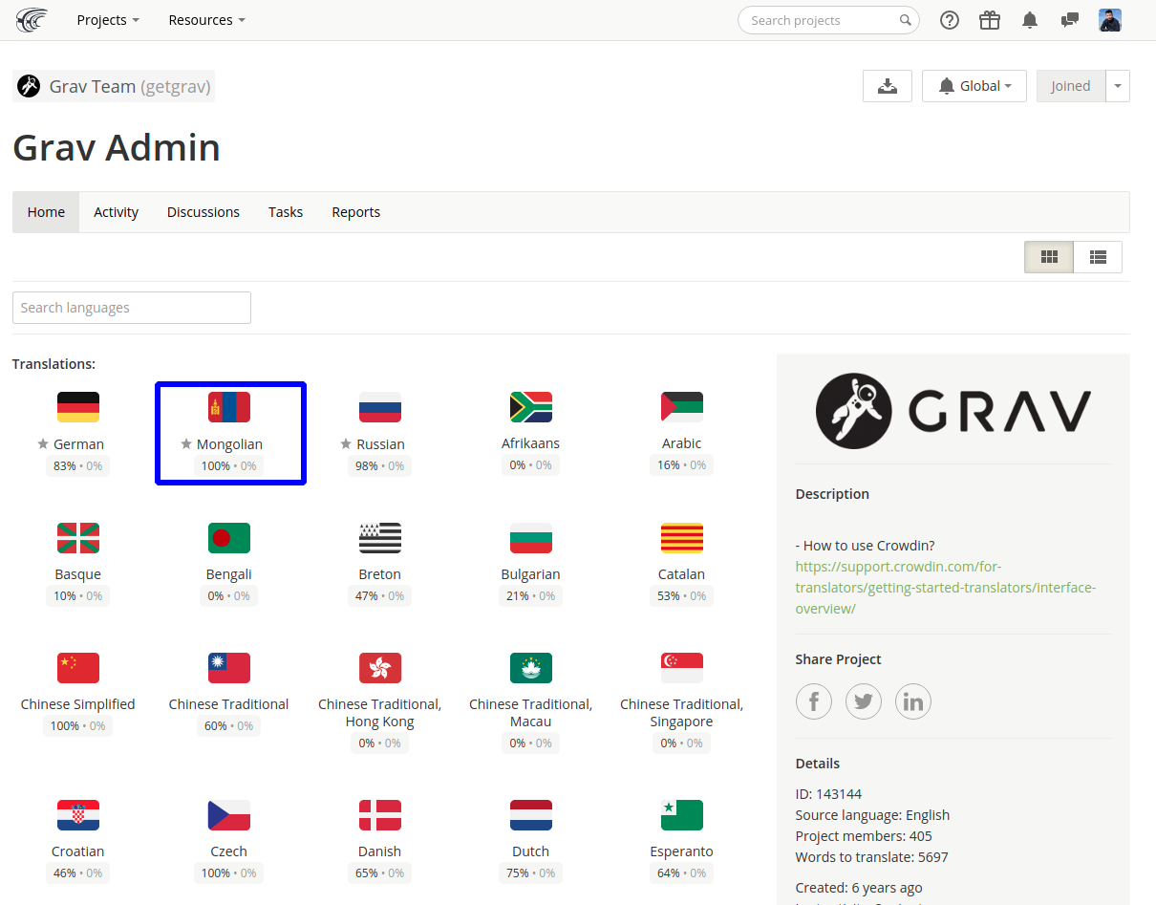Open the Czech translation link
This screenshot has height=905, width=1156.
coord(229,851)
